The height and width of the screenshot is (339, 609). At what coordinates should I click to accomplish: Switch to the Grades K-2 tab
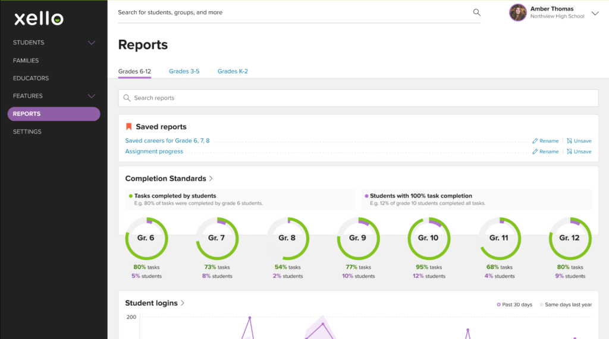[x=233, y=71]
